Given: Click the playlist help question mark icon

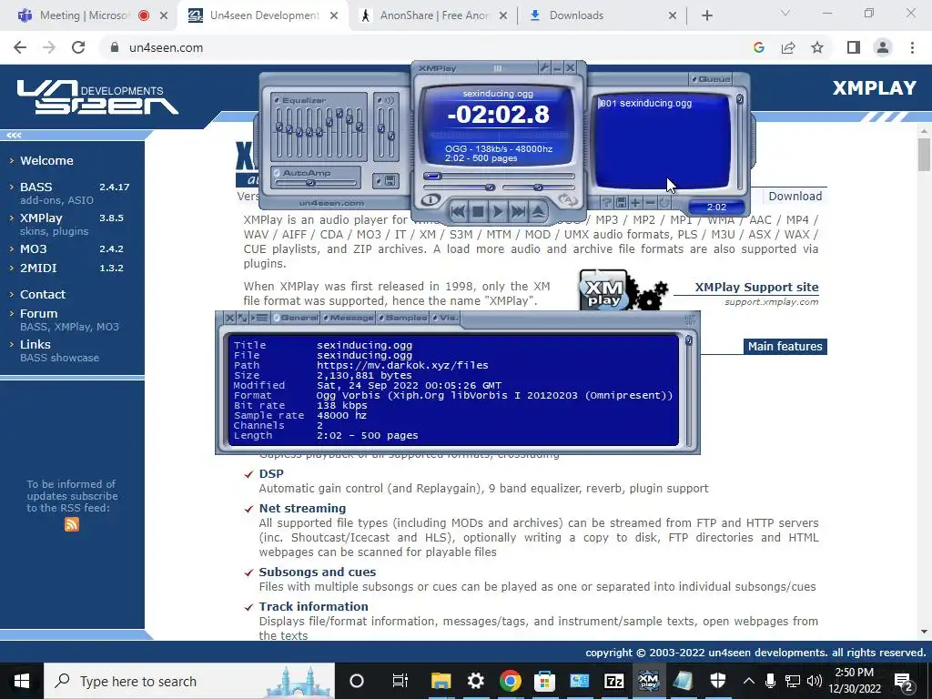Looking at the screenshot, I should (607, 203).
